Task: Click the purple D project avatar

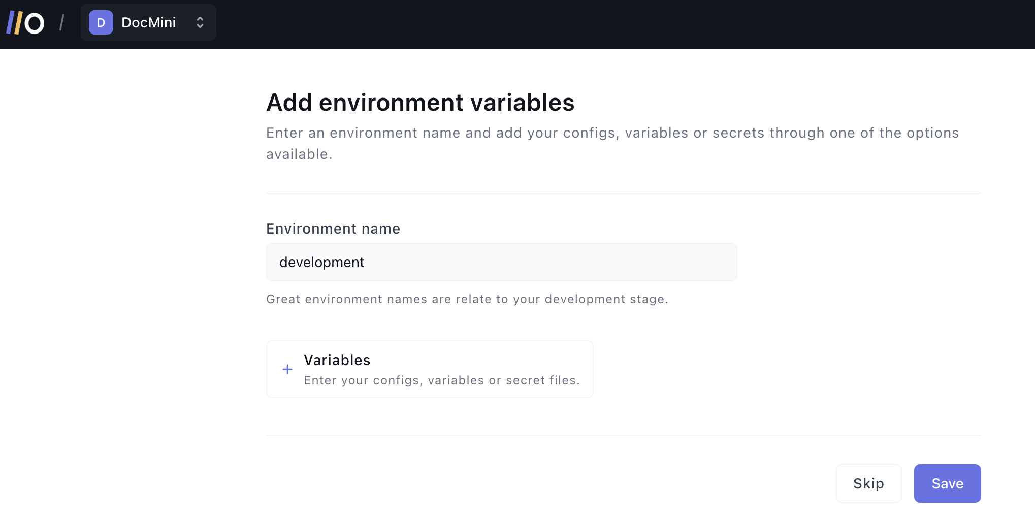Action: click(101, 23)
